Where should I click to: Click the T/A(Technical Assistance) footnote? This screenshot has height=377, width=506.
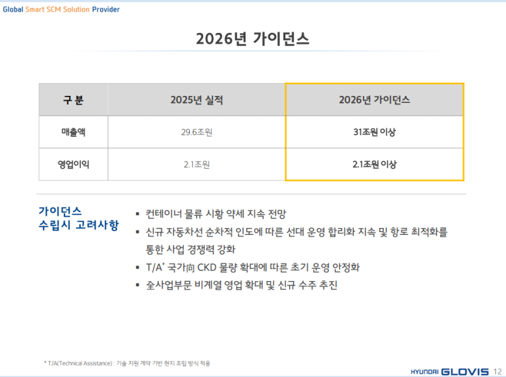point(126,363)
